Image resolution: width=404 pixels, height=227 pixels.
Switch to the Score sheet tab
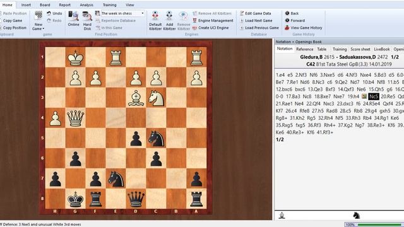point(360,49)
